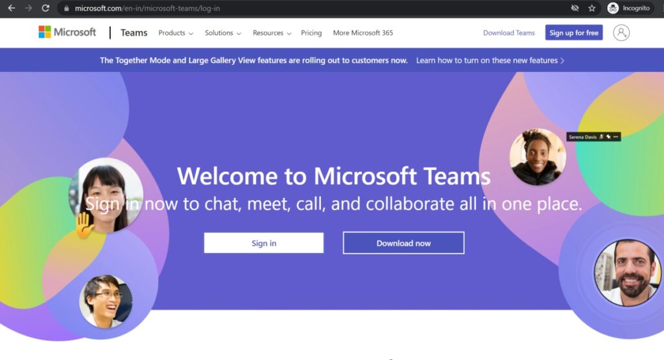Click Sign up for free button
This screenshot has width=664, height=360.
pyautogui.click(x=574, y=32)
